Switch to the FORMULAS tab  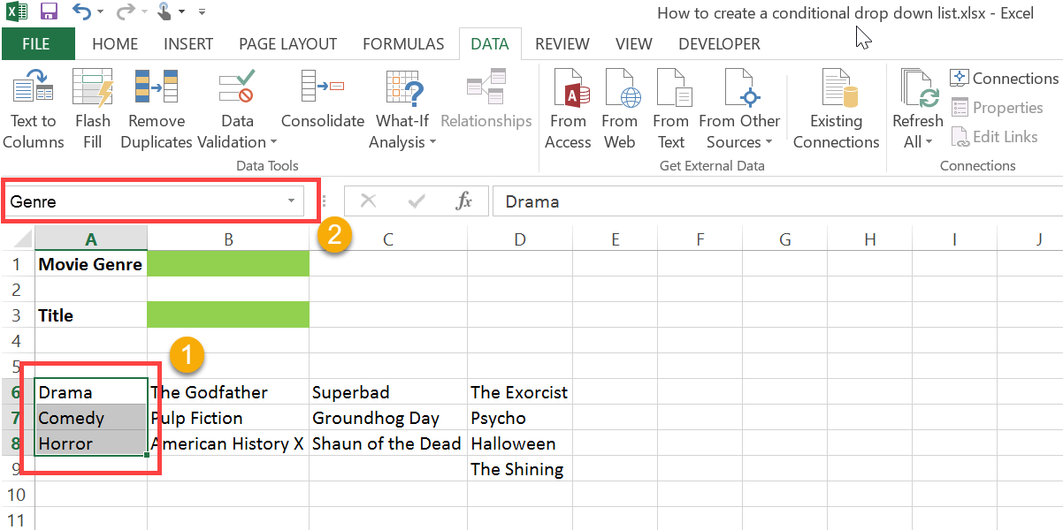[403, 43]
